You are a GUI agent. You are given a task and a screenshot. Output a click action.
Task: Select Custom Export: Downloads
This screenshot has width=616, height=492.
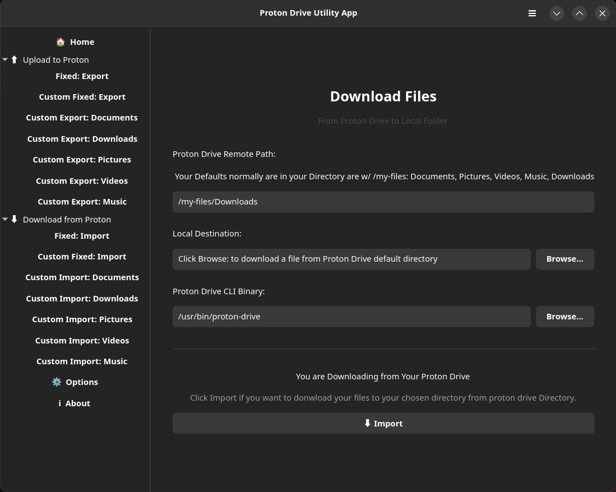(x=82, y=139)
